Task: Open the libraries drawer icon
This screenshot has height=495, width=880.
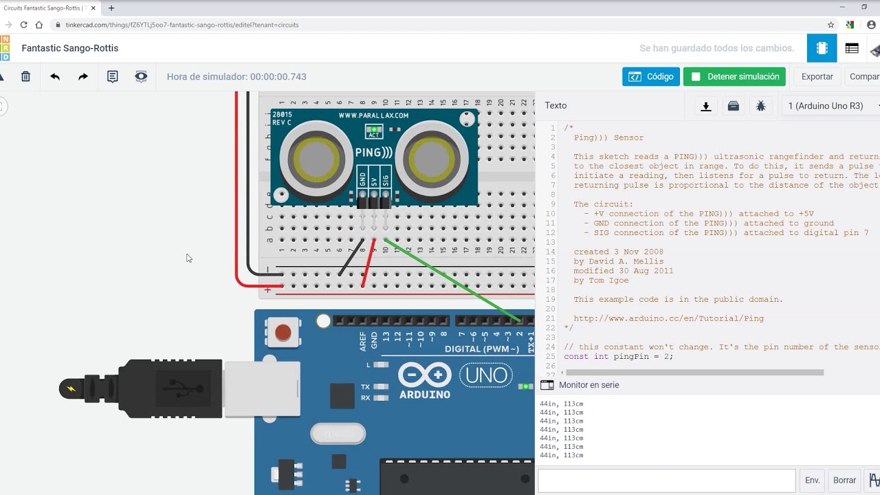Action: point(733,106)
